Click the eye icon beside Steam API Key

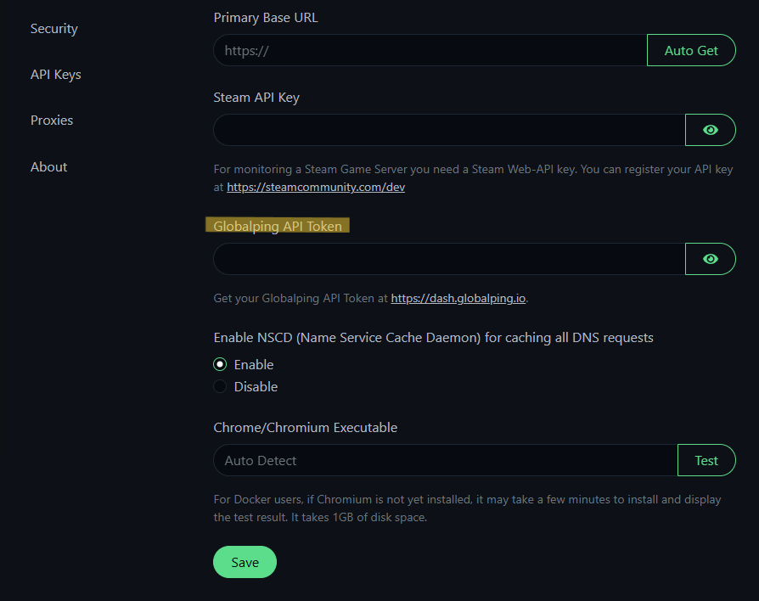click(x=710, y=130)
